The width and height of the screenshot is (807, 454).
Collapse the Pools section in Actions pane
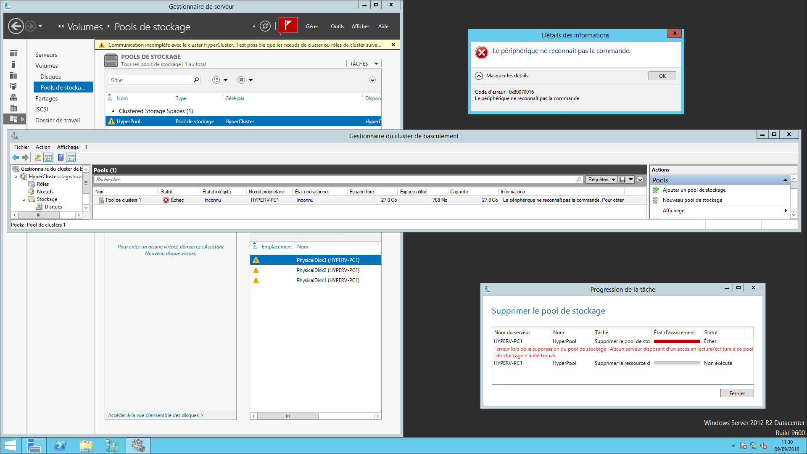click(785, 180)
